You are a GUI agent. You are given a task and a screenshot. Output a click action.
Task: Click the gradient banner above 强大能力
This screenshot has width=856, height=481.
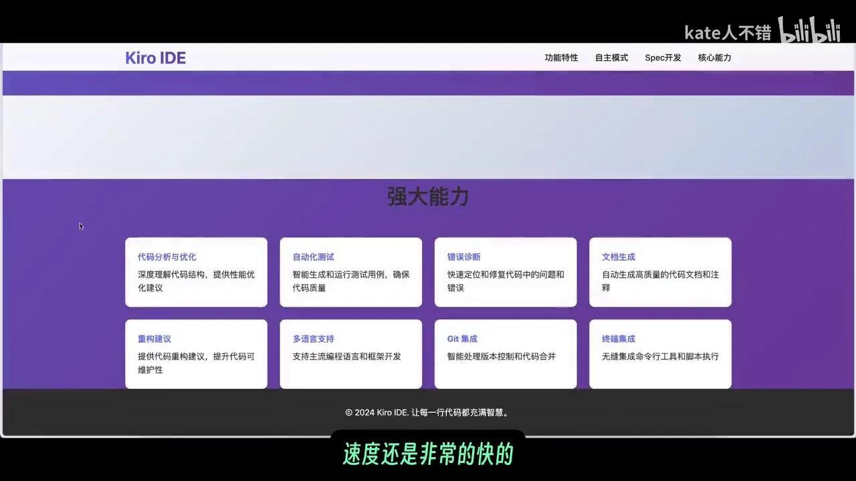click(x=427, y=136)
